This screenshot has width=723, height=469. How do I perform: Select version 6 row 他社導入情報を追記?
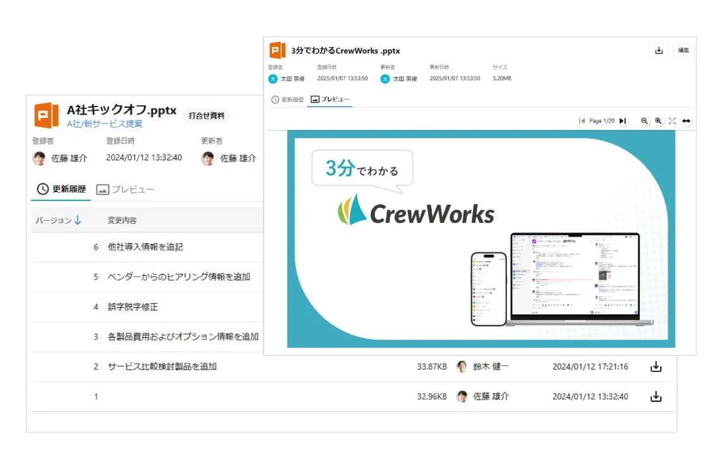tap(145, 247)
